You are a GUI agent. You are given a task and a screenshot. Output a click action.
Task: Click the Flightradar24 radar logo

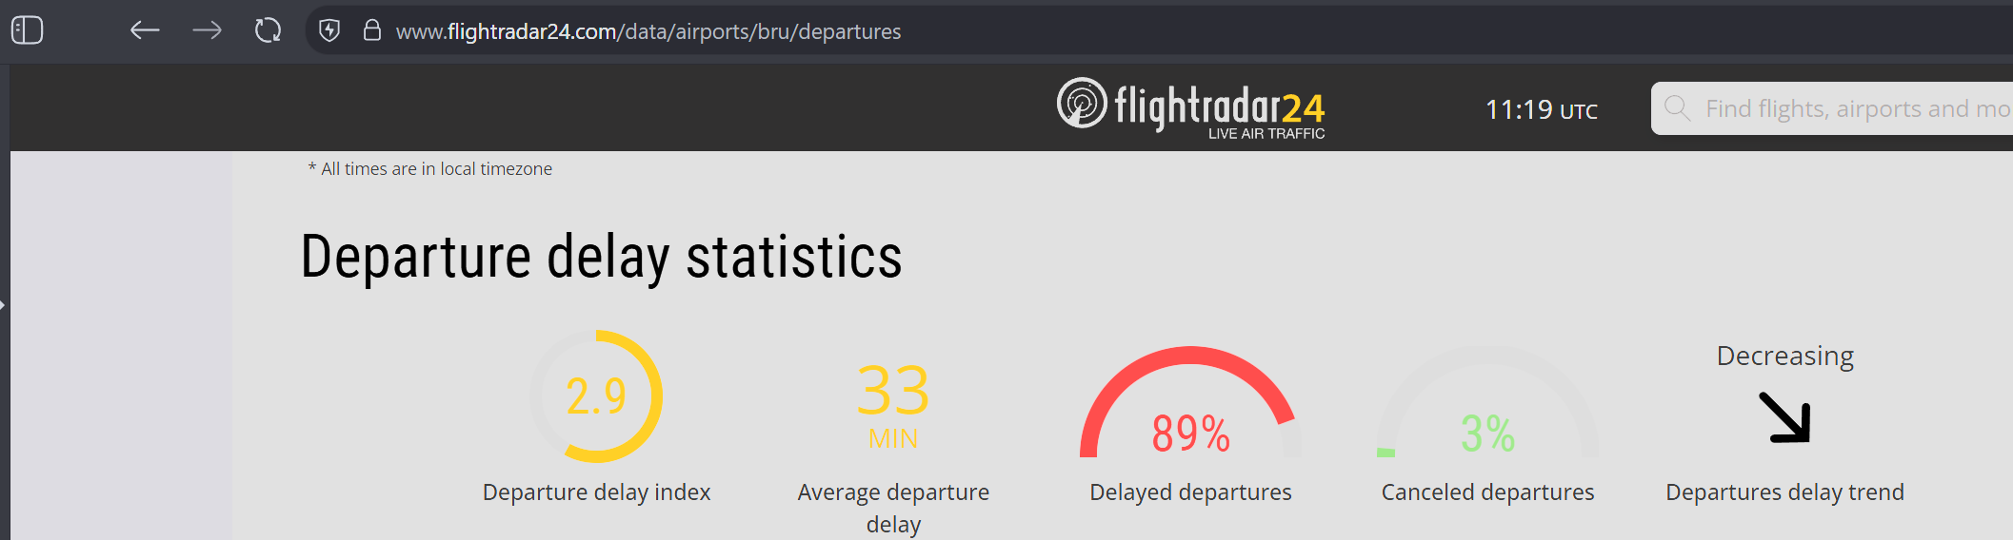pyautogui.click(x=1082, y=103)
